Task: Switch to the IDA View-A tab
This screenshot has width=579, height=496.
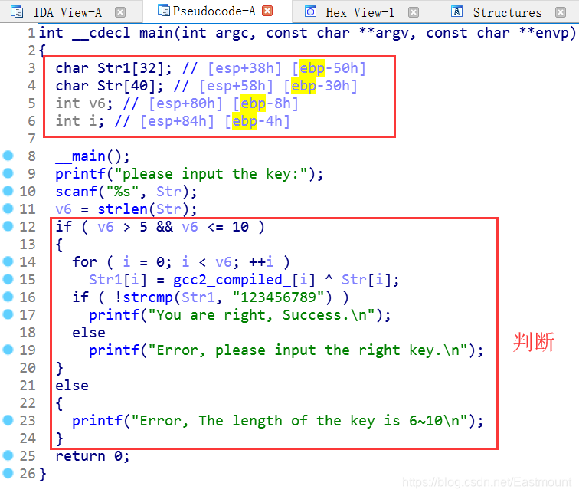Action: pos(67,12)
